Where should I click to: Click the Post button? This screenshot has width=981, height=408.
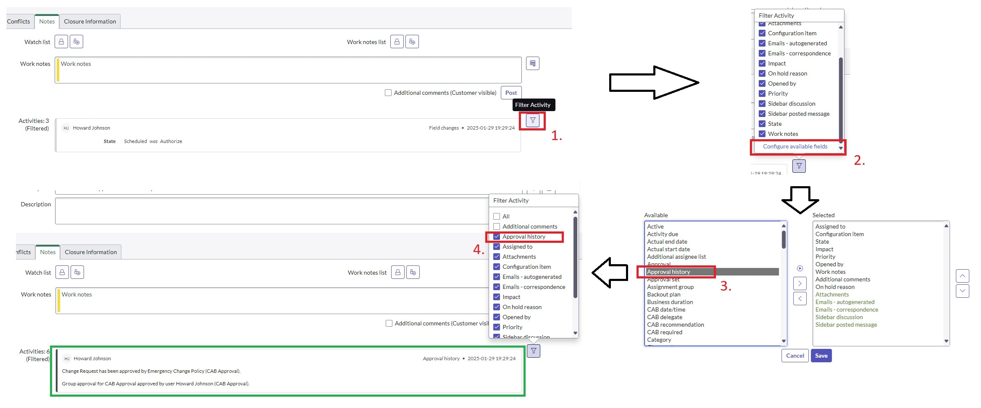point(510,92)
